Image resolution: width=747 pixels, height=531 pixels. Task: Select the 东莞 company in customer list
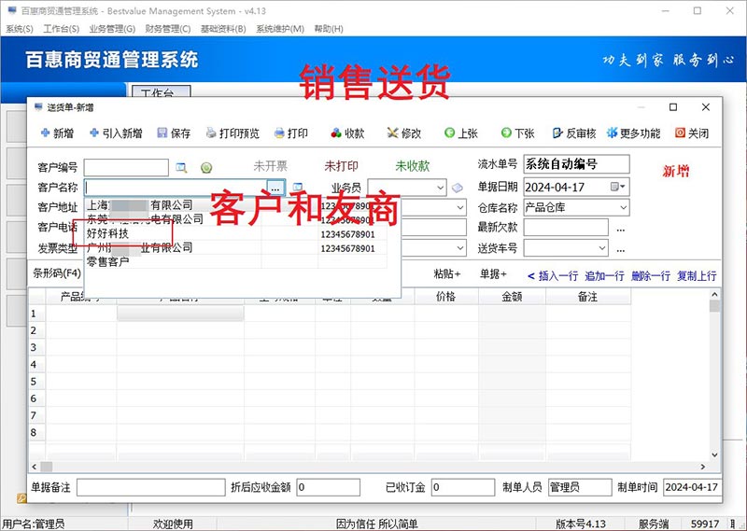coord(145,219)
